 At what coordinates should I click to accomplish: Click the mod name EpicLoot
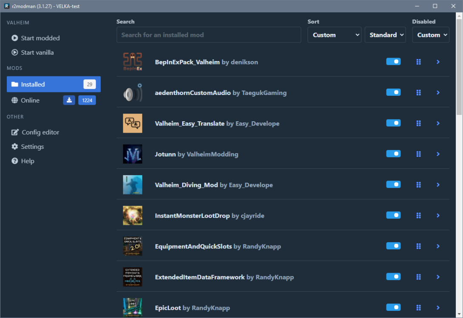point(168,308)
